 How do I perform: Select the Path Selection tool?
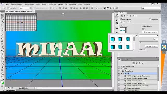click(x=2, y=67)
